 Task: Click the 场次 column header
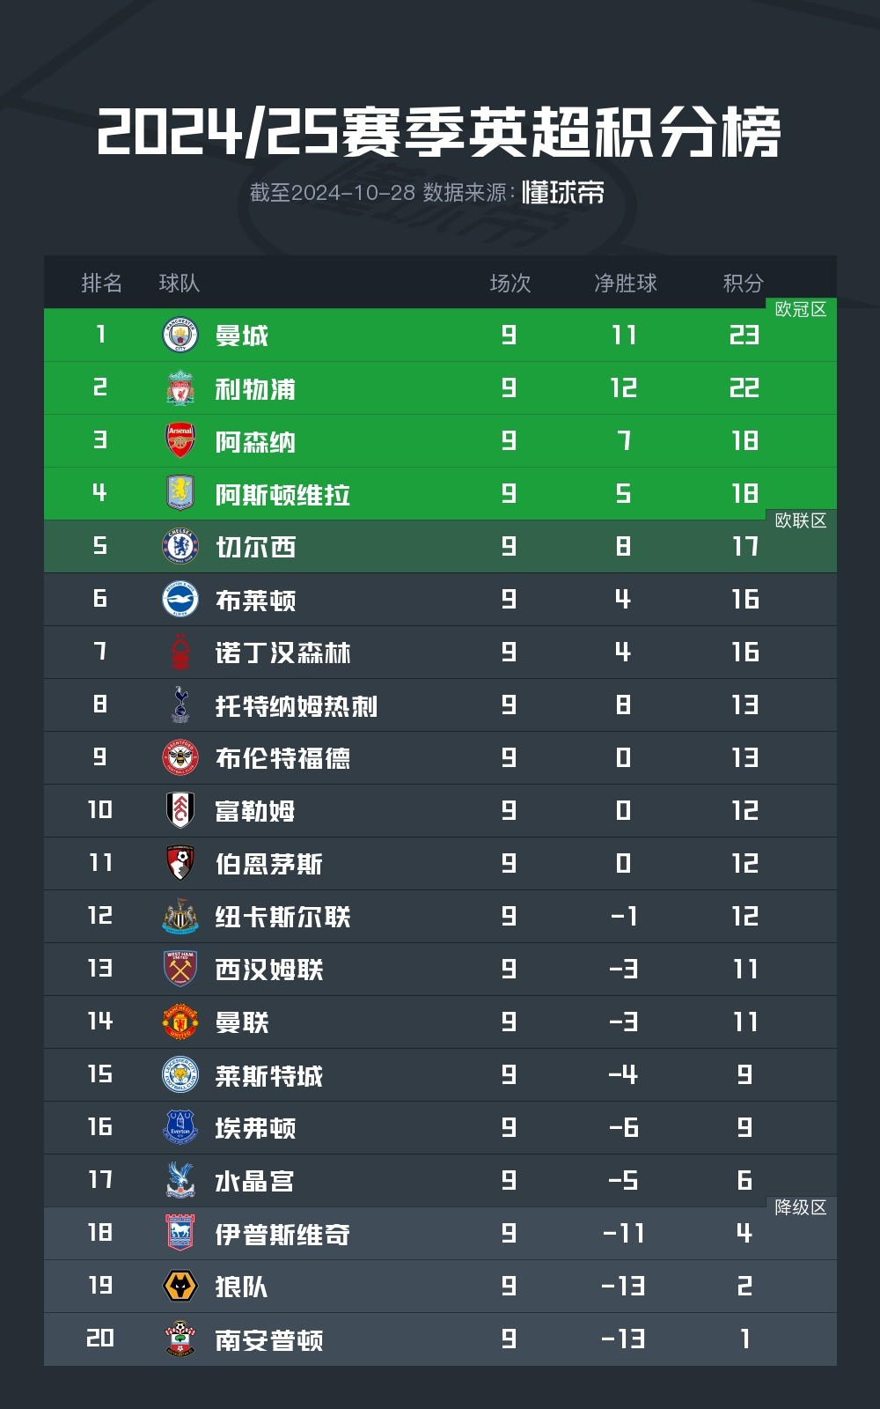[510, 283]
